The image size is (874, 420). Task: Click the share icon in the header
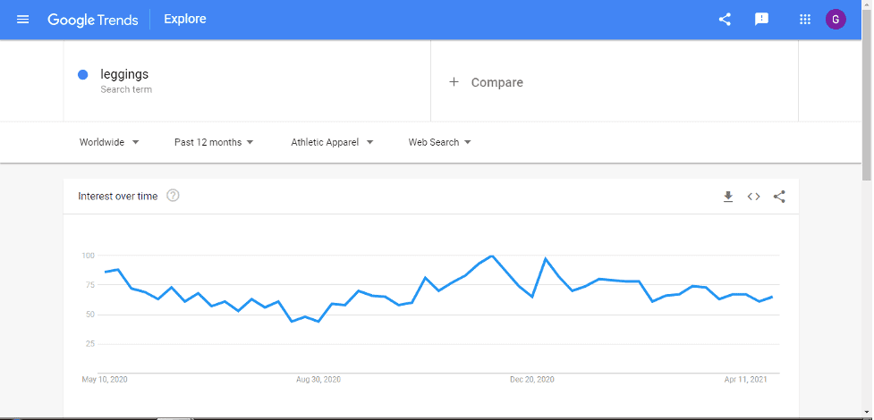(x=725, y=19)
